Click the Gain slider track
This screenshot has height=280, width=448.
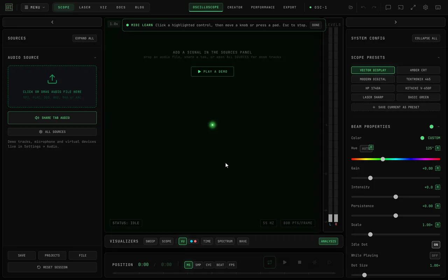click(395, 178)
